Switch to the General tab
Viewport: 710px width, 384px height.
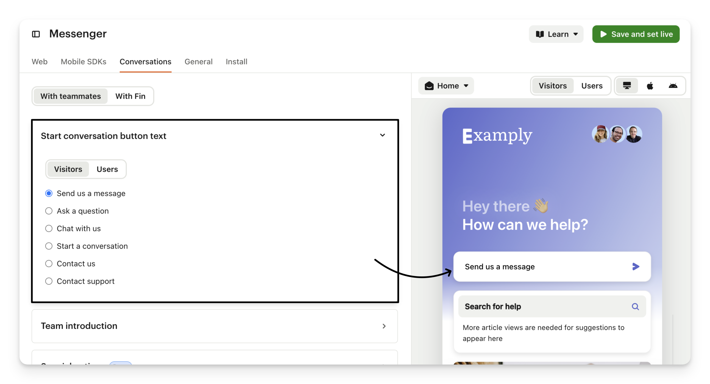tap(199, 61)
